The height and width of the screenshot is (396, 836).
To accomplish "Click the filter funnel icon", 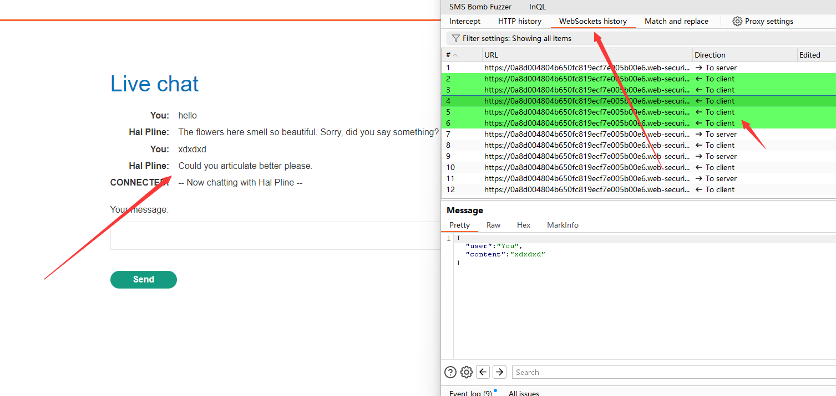I will [455, 38].
